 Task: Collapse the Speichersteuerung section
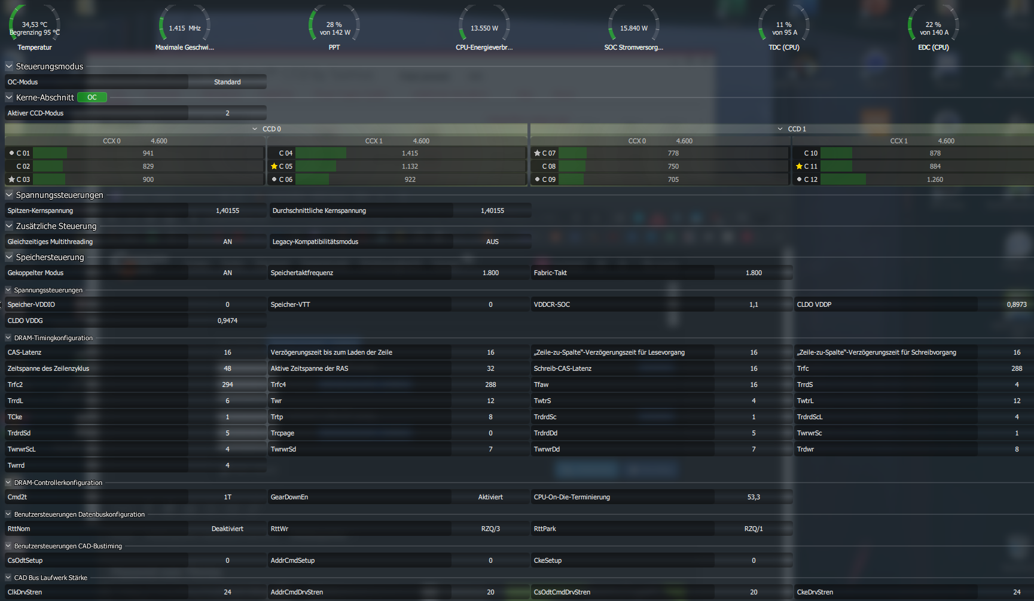pyautogui.click(x=9, y=257)
